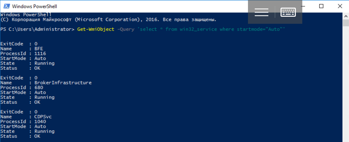
Task: Click the BrokerInfrastructure service name
Action: [63, 83]
